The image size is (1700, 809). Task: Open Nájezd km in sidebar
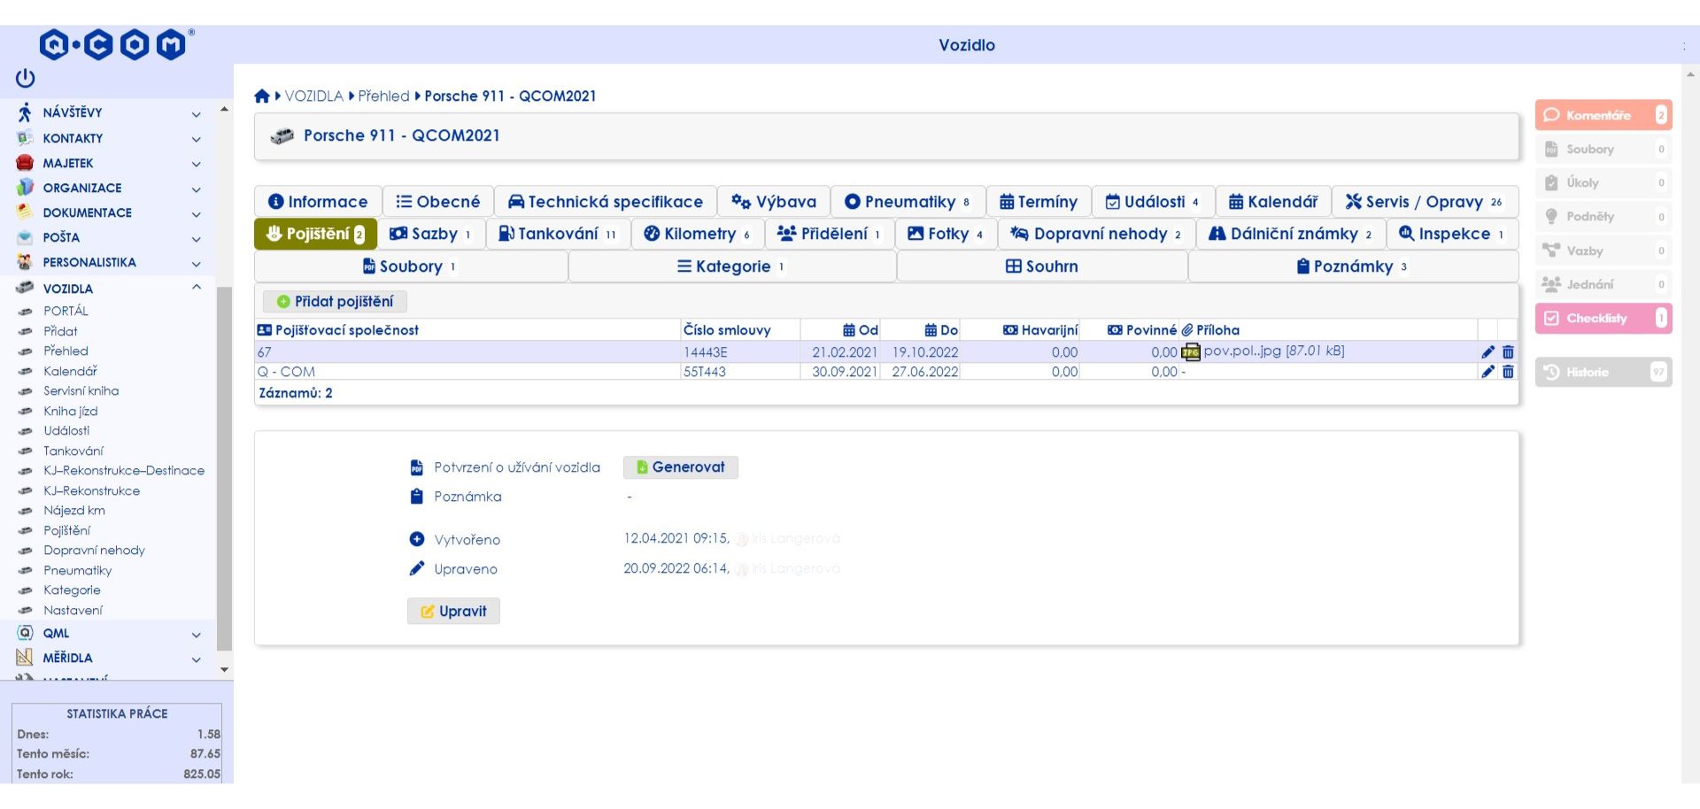(x=74, y=511)
